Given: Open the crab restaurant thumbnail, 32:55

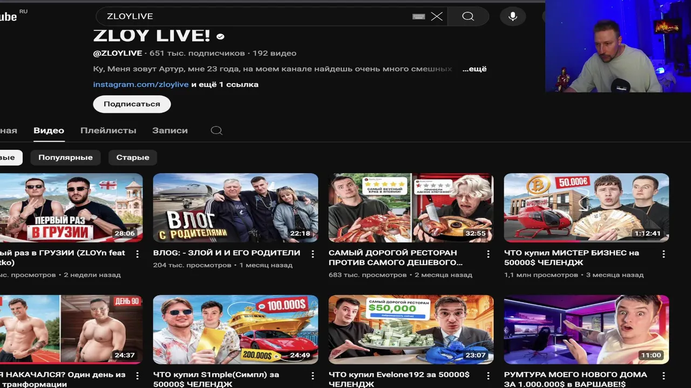Looking at the screenshot, I should pyautogui.click(x=411, y=207).
